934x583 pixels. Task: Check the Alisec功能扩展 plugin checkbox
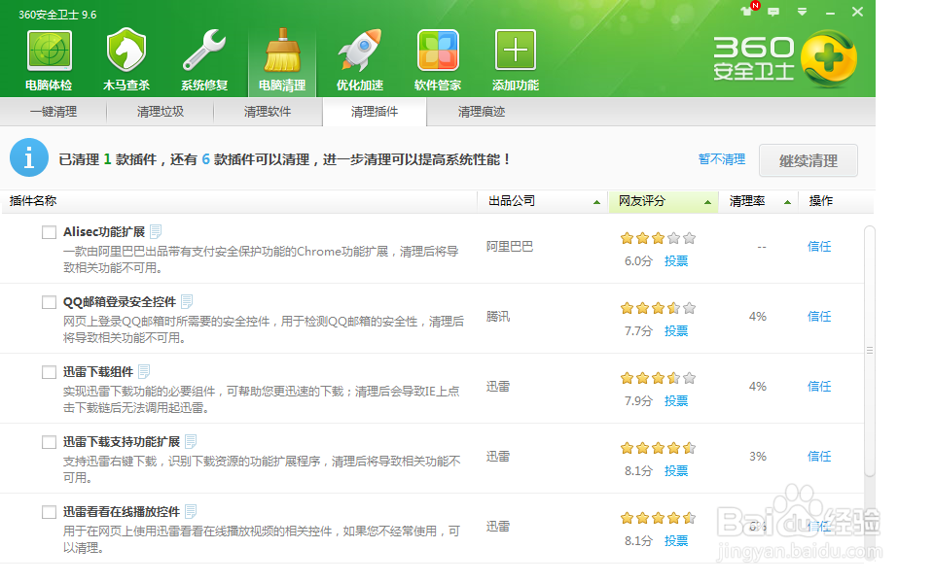coord(47,232)
